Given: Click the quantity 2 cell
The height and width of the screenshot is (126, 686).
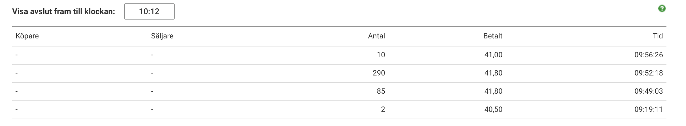Looking at the screenshot, I should [383, 109].
